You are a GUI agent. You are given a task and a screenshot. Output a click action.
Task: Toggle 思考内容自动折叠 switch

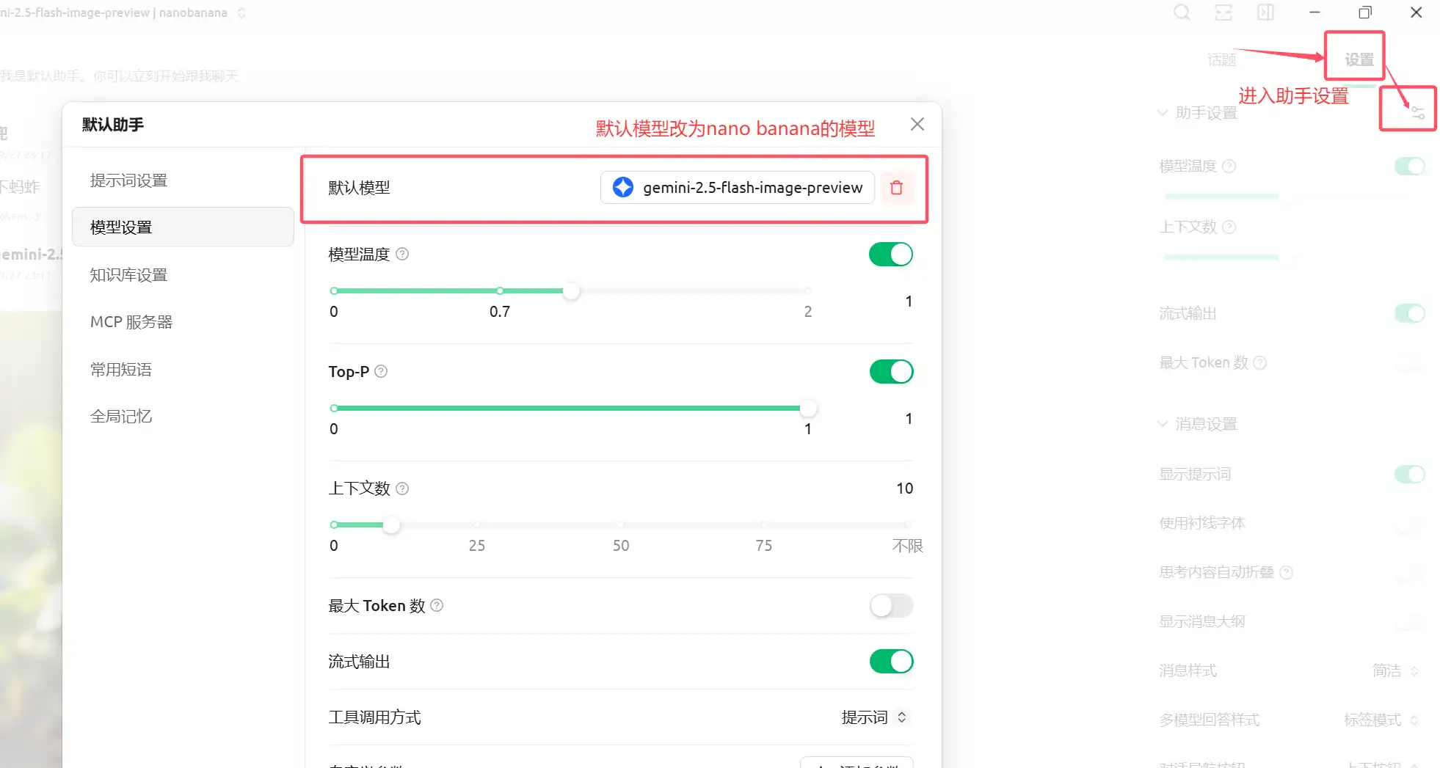(x=1410, y=573)
